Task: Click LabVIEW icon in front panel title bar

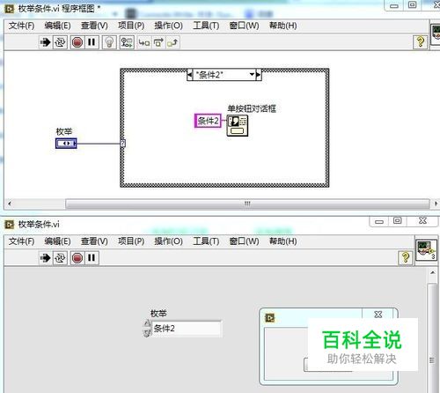Action: coord(10,225)
